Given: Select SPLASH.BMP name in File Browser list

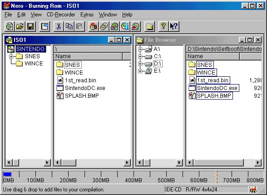Looking at the screenshot, I should (x=214, y=95).
